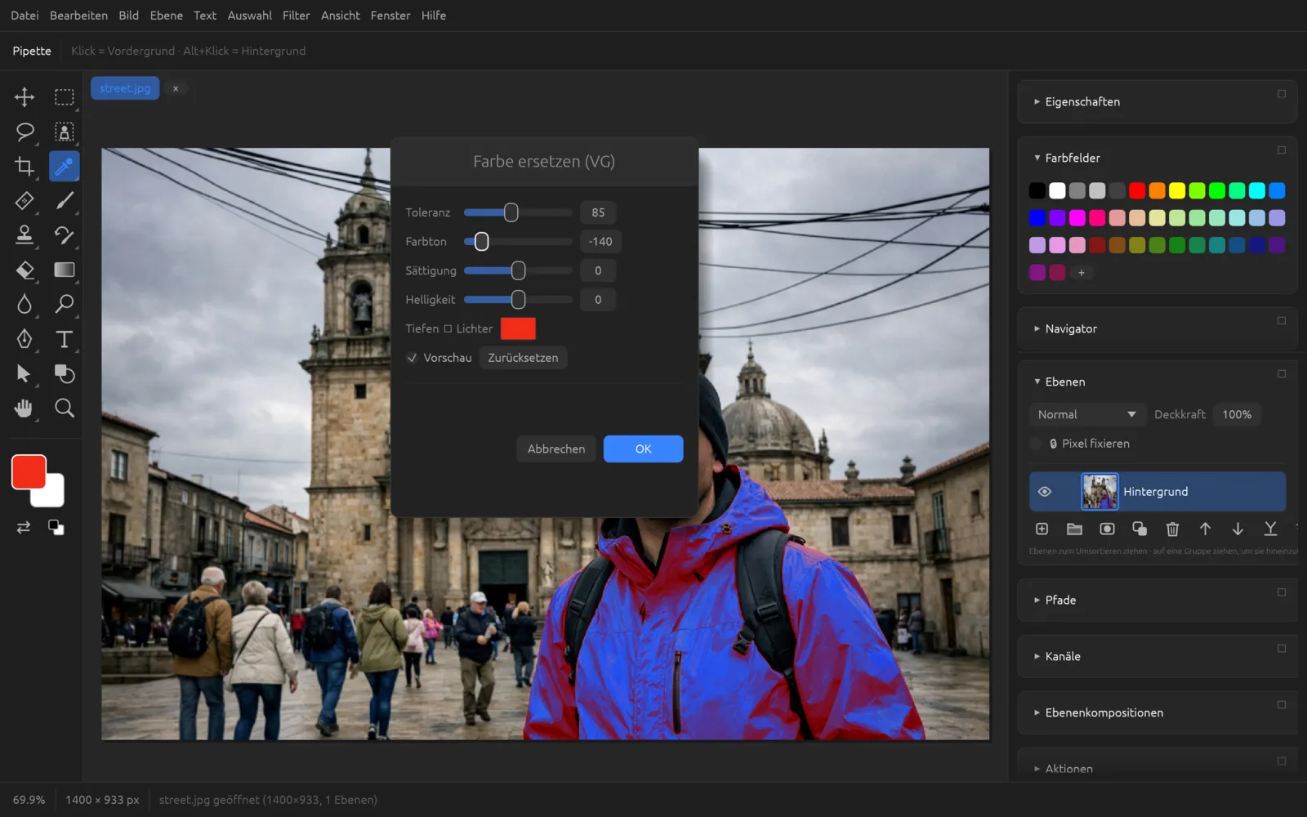
Task: Select the Lasso tool
Action: click(25, 132)
